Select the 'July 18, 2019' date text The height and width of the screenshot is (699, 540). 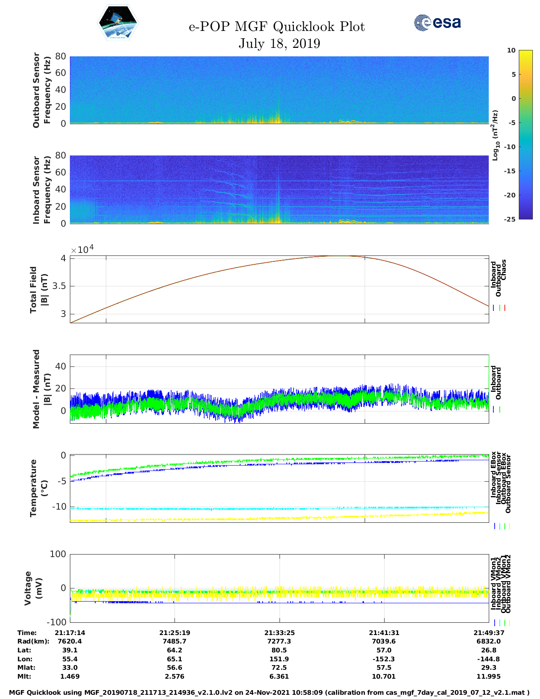279,43
